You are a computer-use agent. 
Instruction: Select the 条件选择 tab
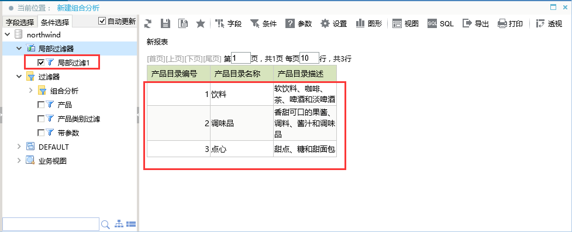coord(55,22)
